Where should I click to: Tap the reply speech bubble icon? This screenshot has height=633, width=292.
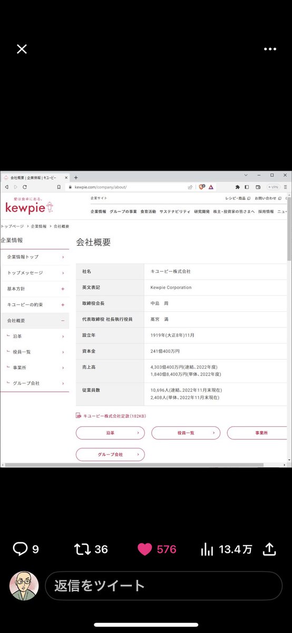point(20,549)
